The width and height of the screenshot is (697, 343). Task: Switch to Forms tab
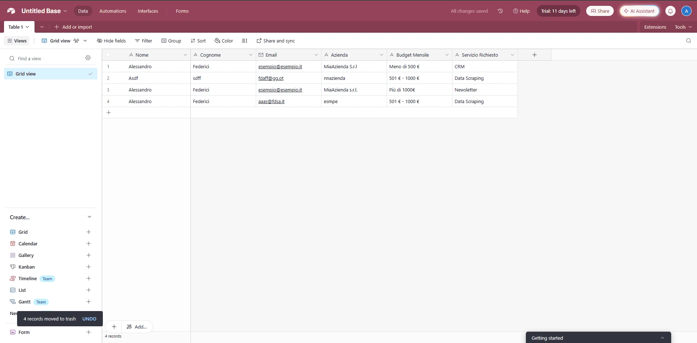[x=182, y=11]
